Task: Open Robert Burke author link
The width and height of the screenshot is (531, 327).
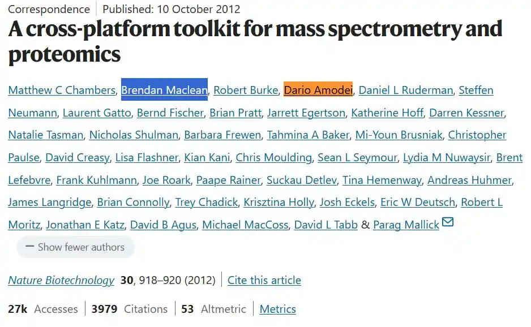Action: (246, 90)
